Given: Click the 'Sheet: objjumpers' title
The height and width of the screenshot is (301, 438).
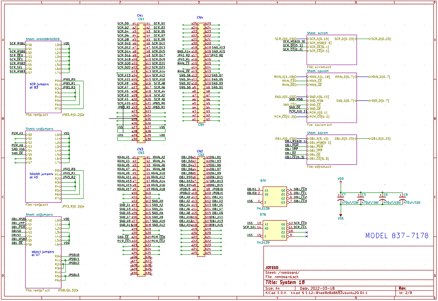Looking at the screenshot, I should [39, 215].
